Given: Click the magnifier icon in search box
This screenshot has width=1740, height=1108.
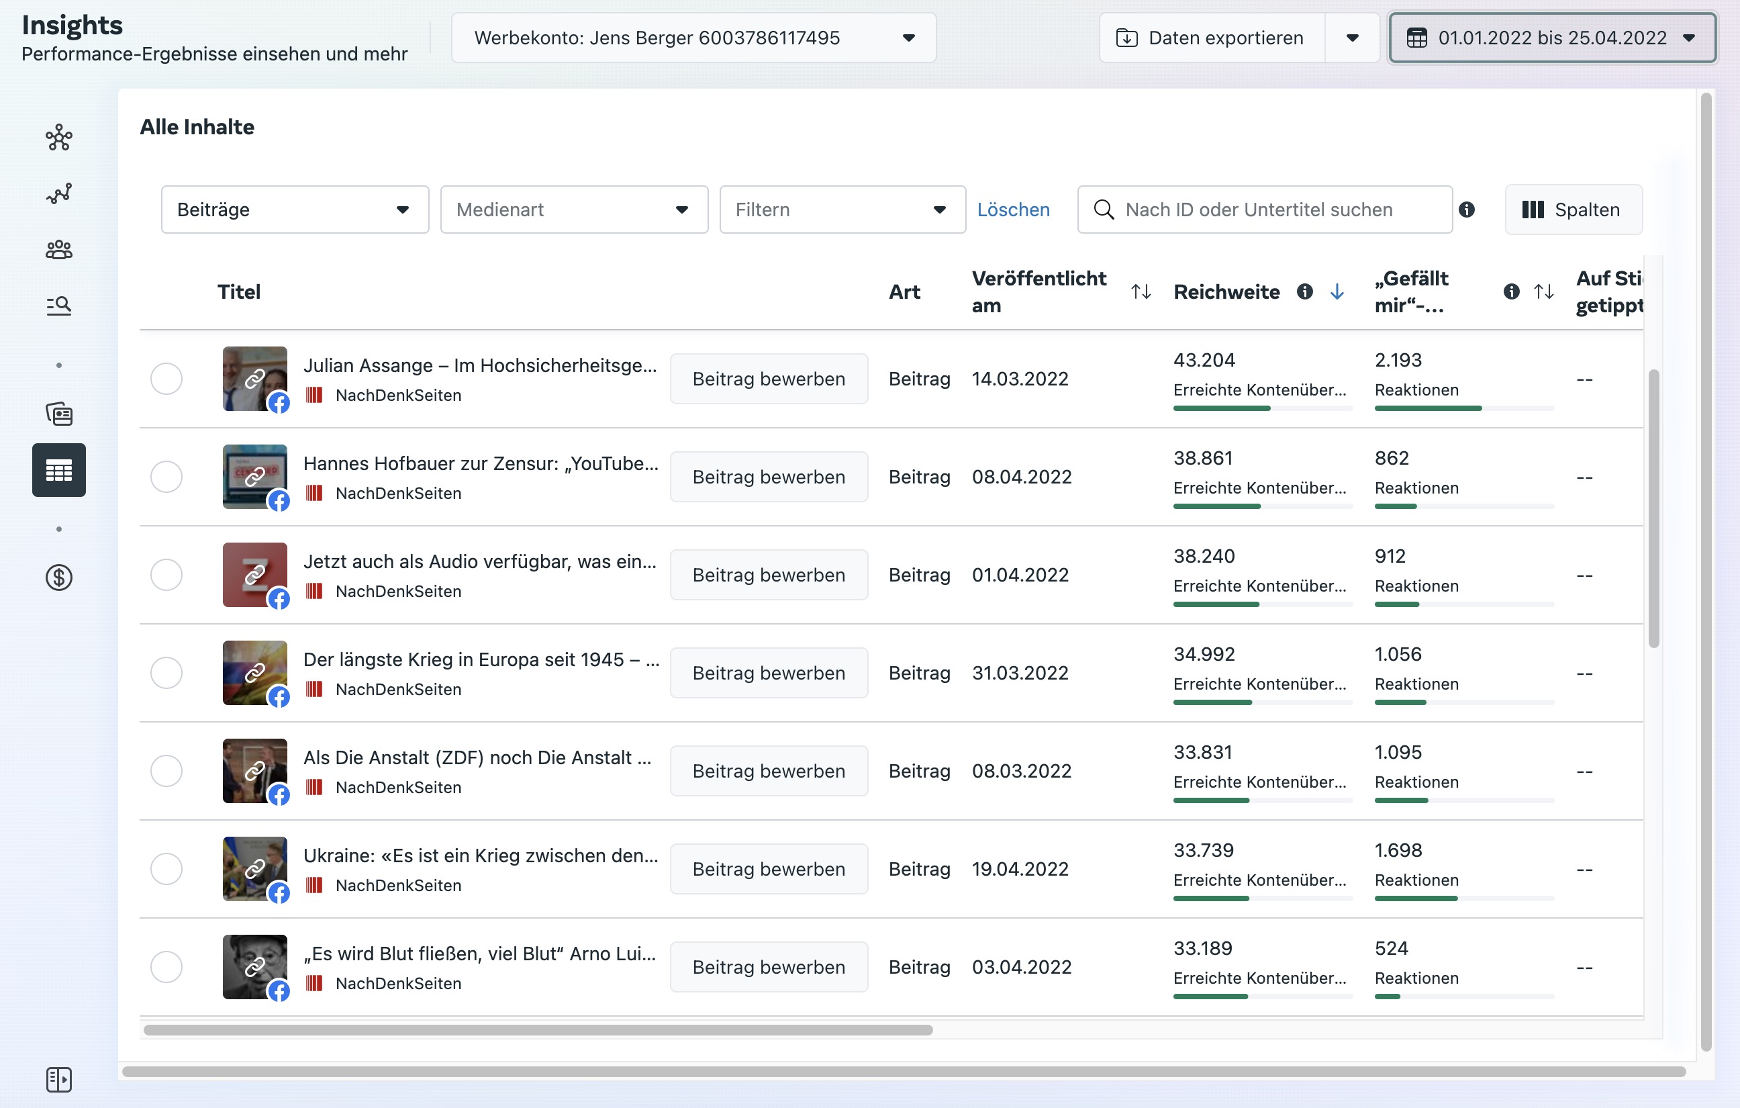Looking at the screenshot, I should [1104, 210].
